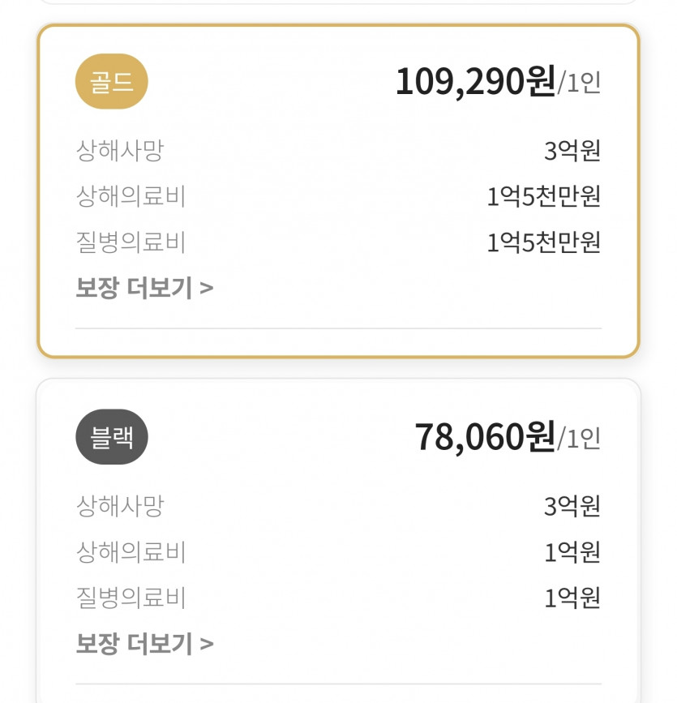
Task: Click the 골드 상해의료비 amount 1억5천만원
Action: click(544, 196)
